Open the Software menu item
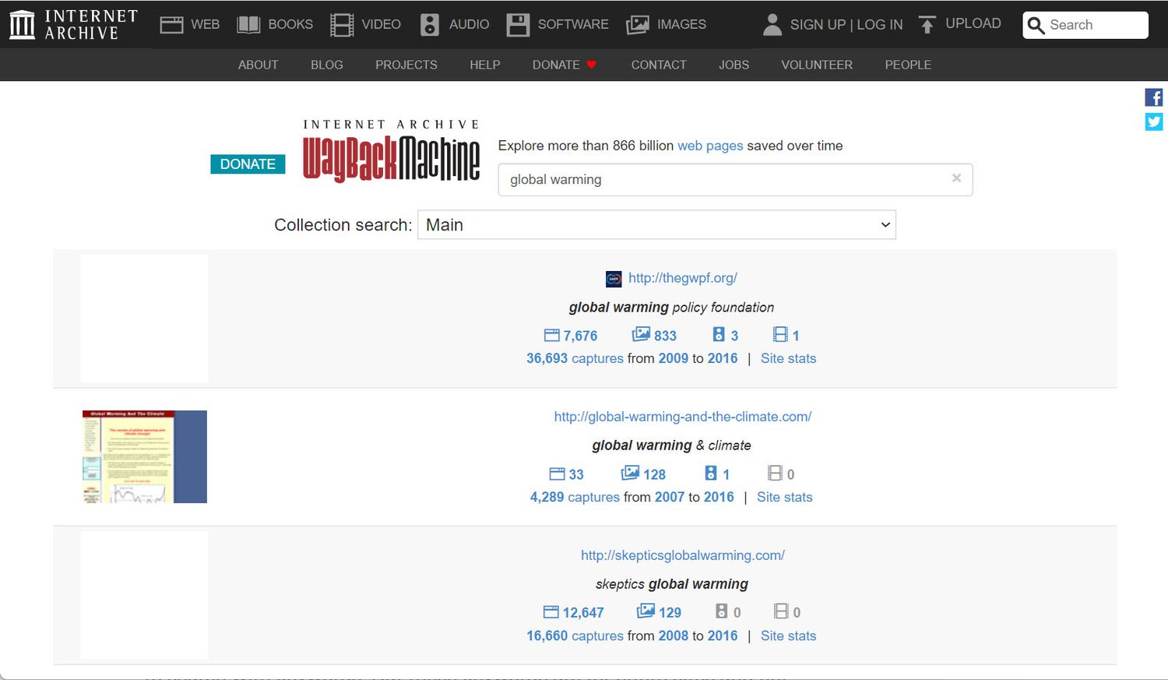 [x=558, y=25]
